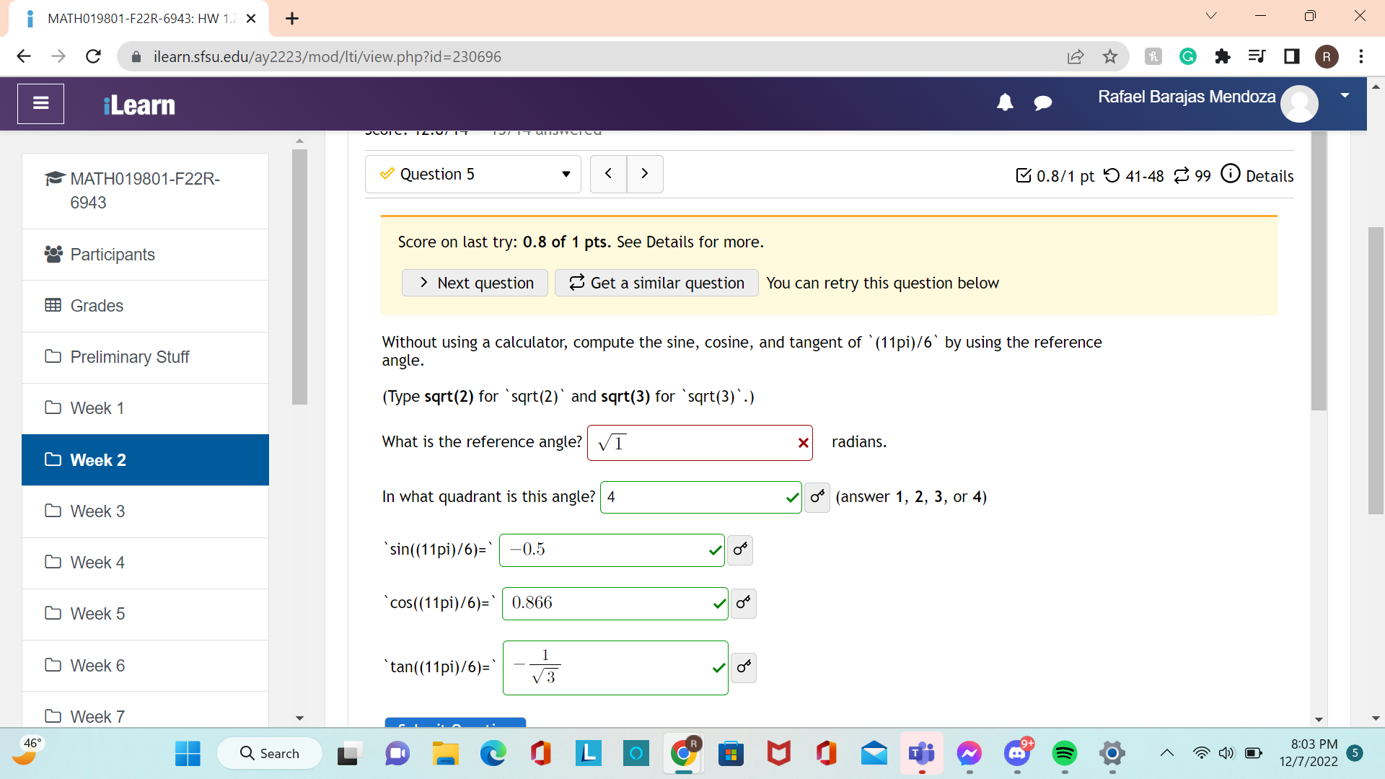
Task: Click the reference angle input field
Action: (692, 443)
